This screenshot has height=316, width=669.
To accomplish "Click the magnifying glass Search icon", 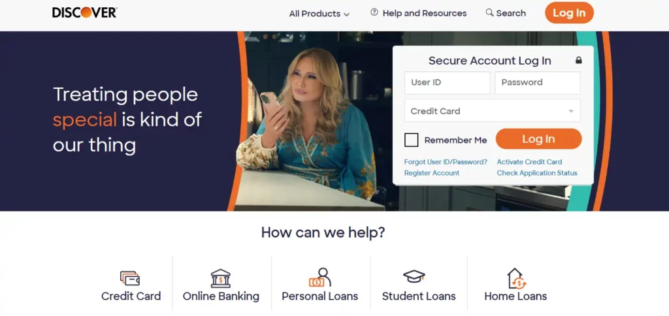I will (489, 13).
